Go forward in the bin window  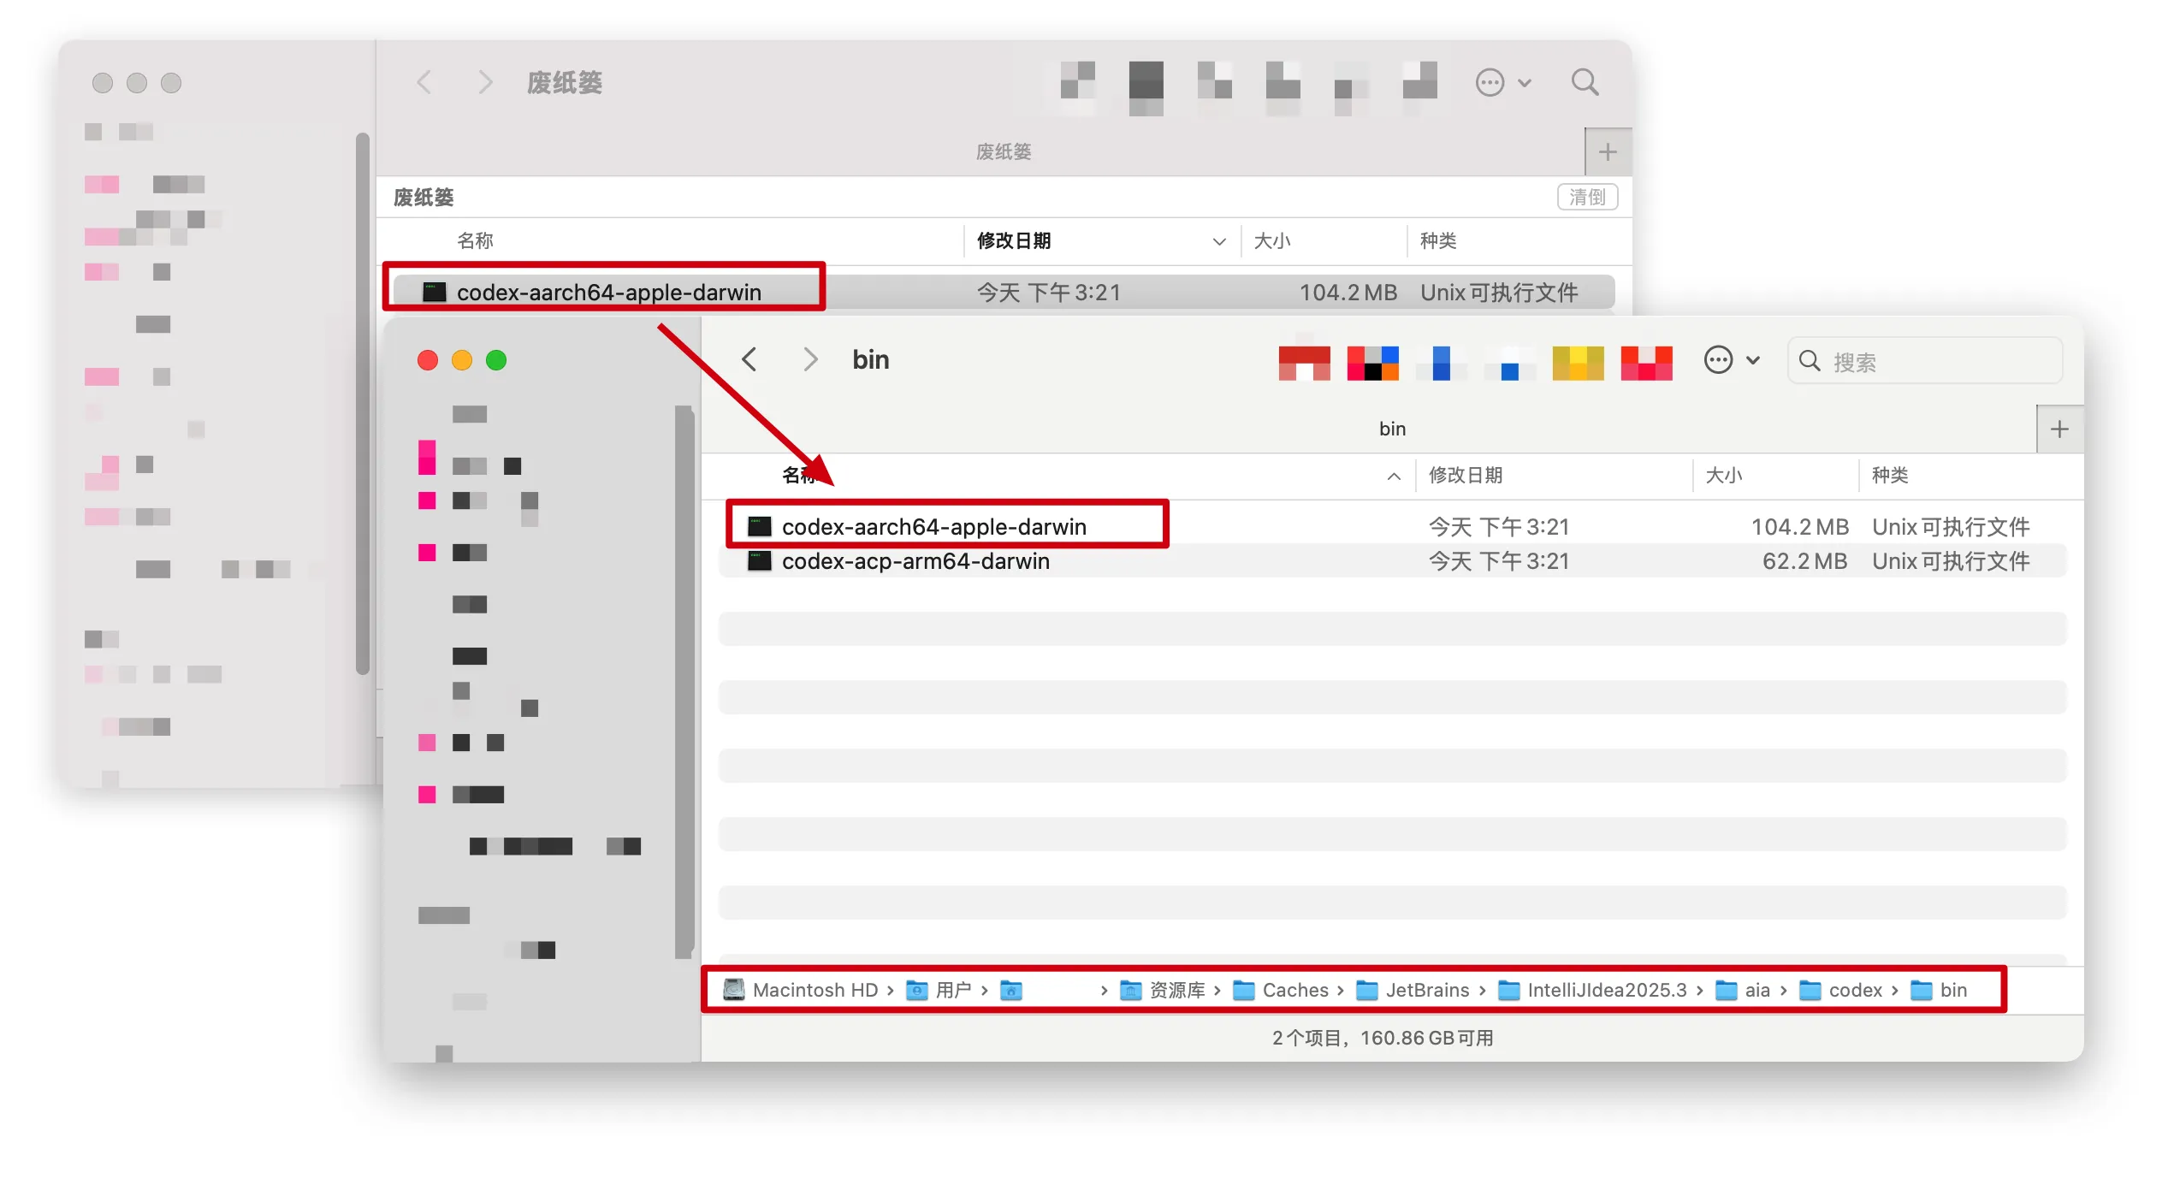pos(810,359)
